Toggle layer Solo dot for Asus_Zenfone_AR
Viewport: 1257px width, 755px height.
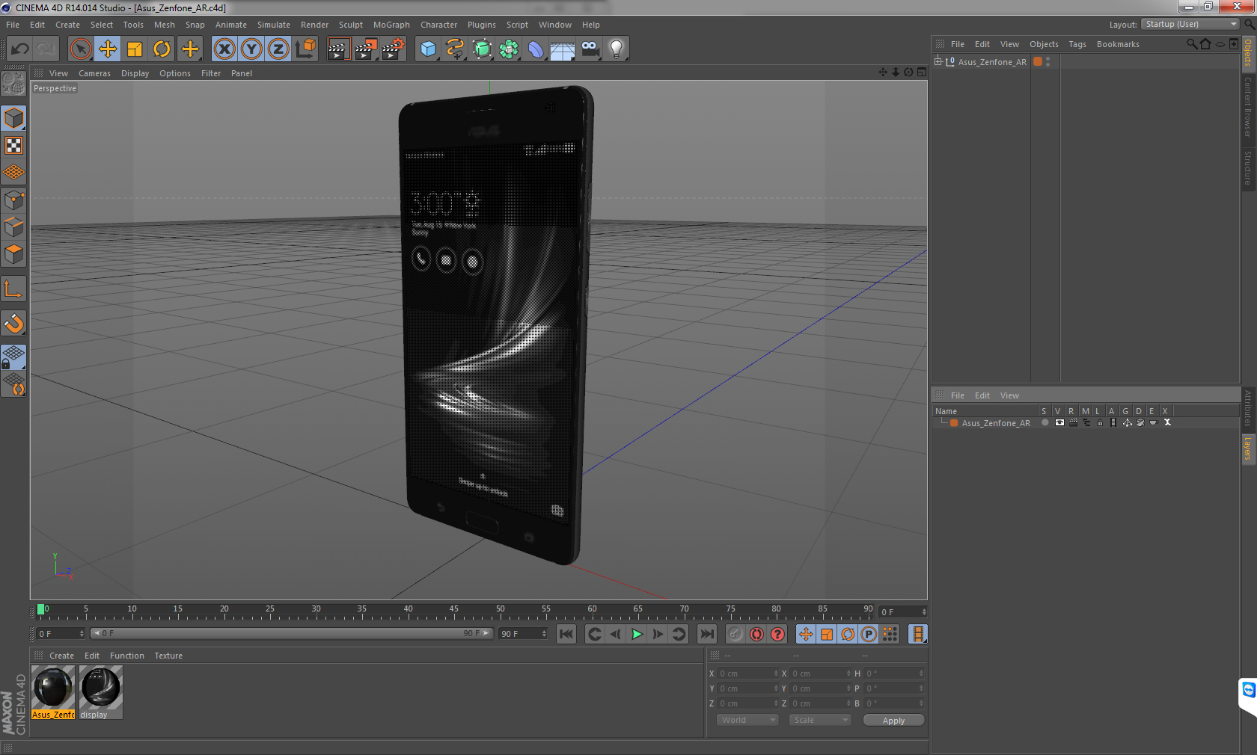(x=1045, y=422)
